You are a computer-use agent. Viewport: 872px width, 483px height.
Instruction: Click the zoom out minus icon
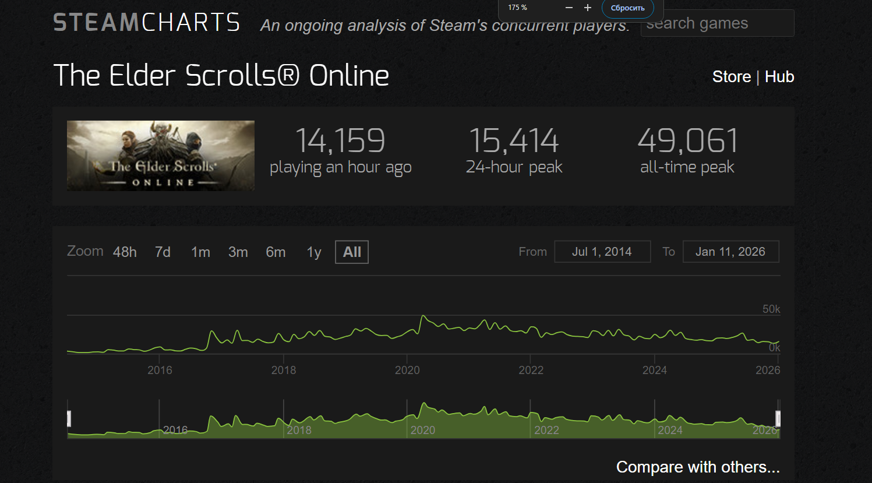point(569,8)
